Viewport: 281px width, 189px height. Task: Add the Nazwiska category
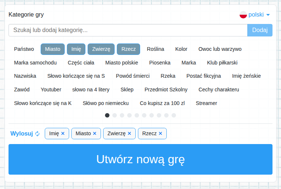(x=25, y=76)
